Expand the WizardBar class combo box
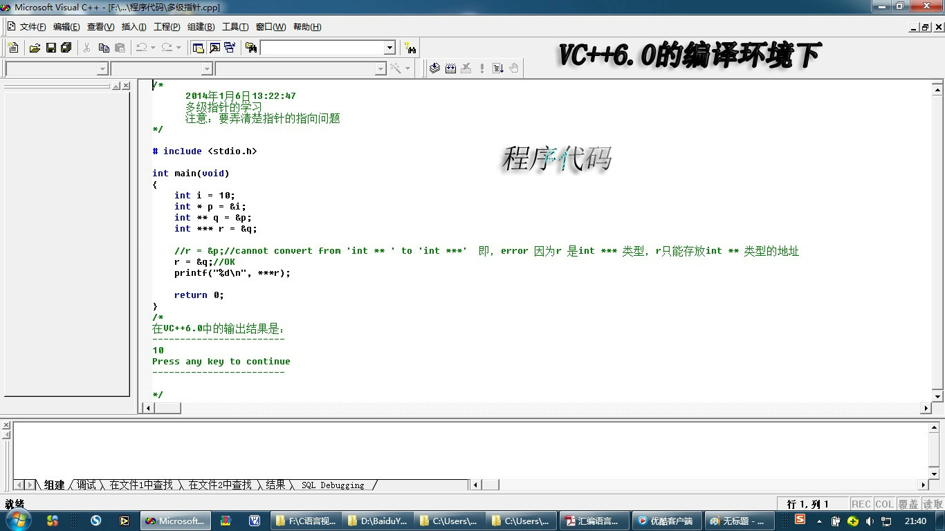Screen dimensions: 945x531 coord(102,68)
